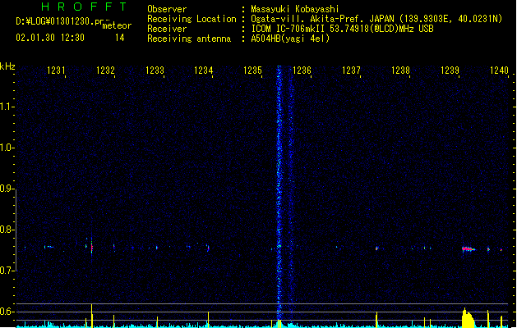Click the meteor count value 14
The width and height of the screenshot is (517, 328).
click(x=120, y=38)
